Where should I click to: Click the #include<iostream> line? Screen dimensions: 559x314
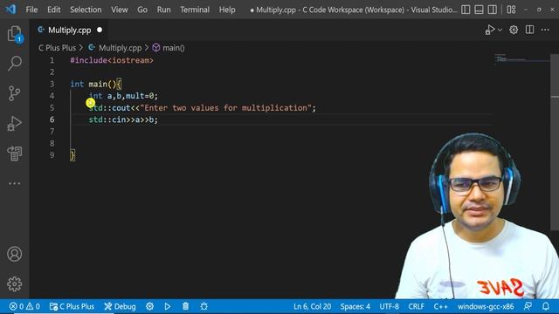pyautogui.click(x=112, y=60)
